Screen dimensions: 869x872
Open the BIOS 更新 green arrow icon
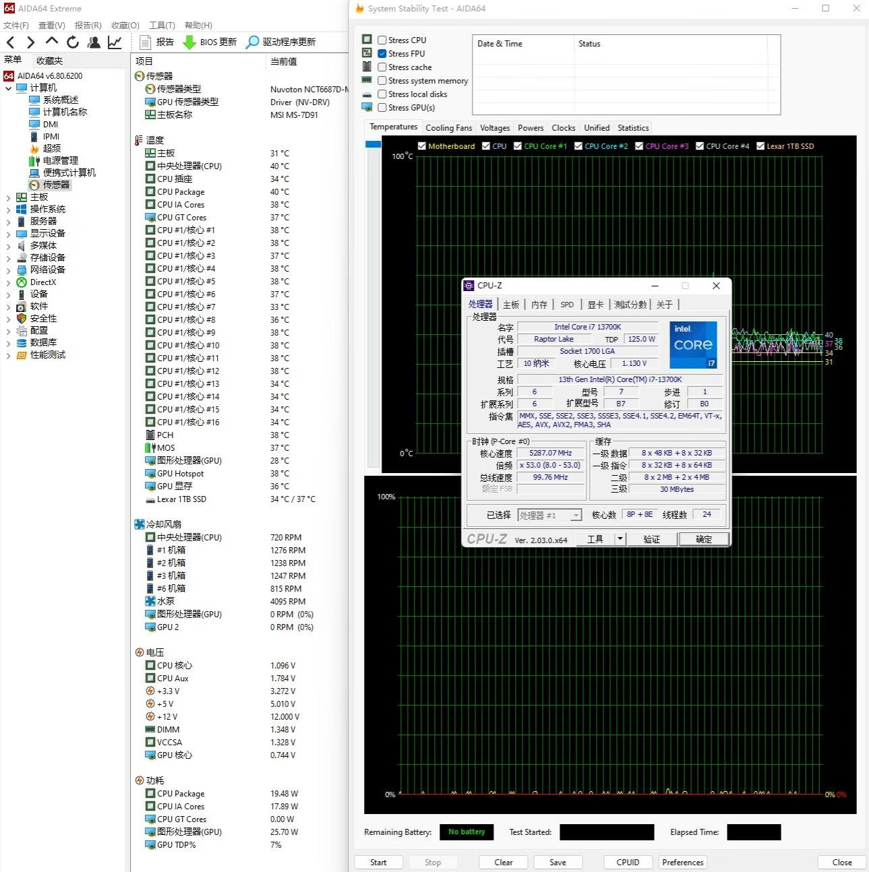[x=189, y=42]
